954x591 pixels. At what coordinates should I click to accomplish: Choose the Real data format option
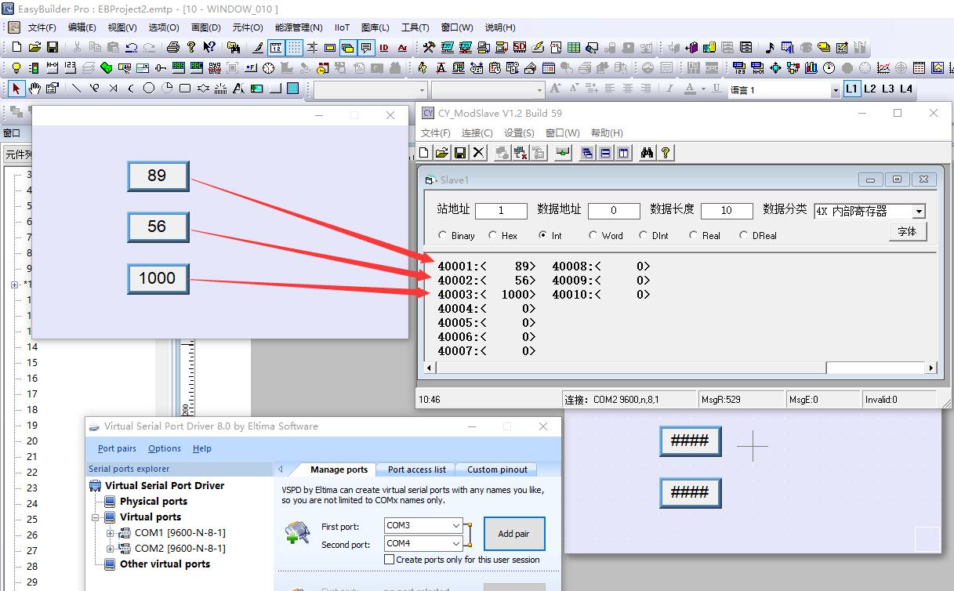click(694, 235)
